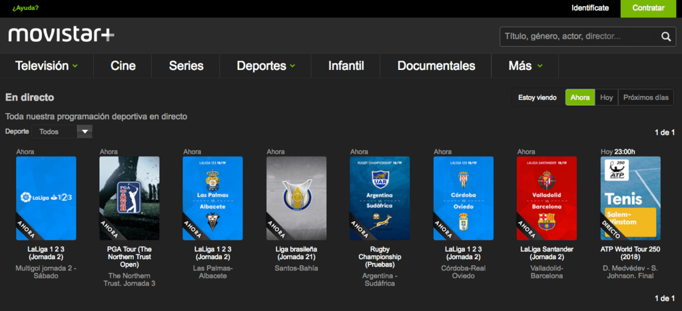Image resolution: width=682 pixels, height=311 pixels.
Task: Go to the Cine section
Action: coord(123,66)
